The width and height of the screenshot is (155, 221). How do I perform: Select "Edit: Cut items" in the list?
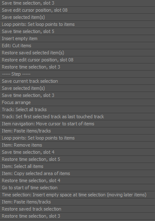(x=77, y=46)
